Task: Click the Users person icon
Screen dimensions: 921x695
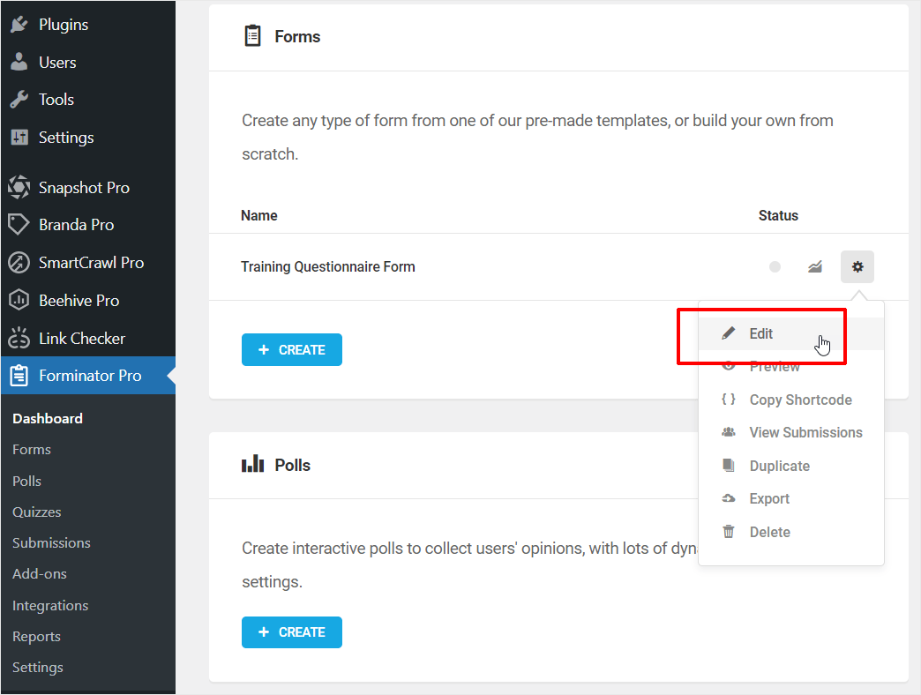Action: (19, 62)
